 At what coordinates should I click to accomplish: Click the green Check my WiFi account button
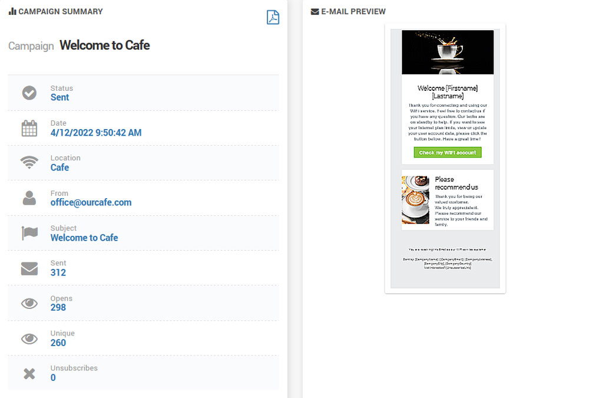(x=448, y=152)
